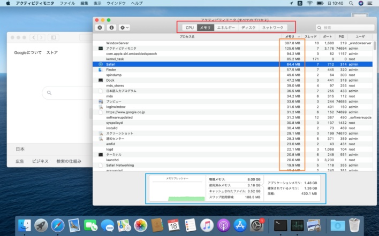
Task: Open the process info (i) button
Action: [x=111, y=27]
